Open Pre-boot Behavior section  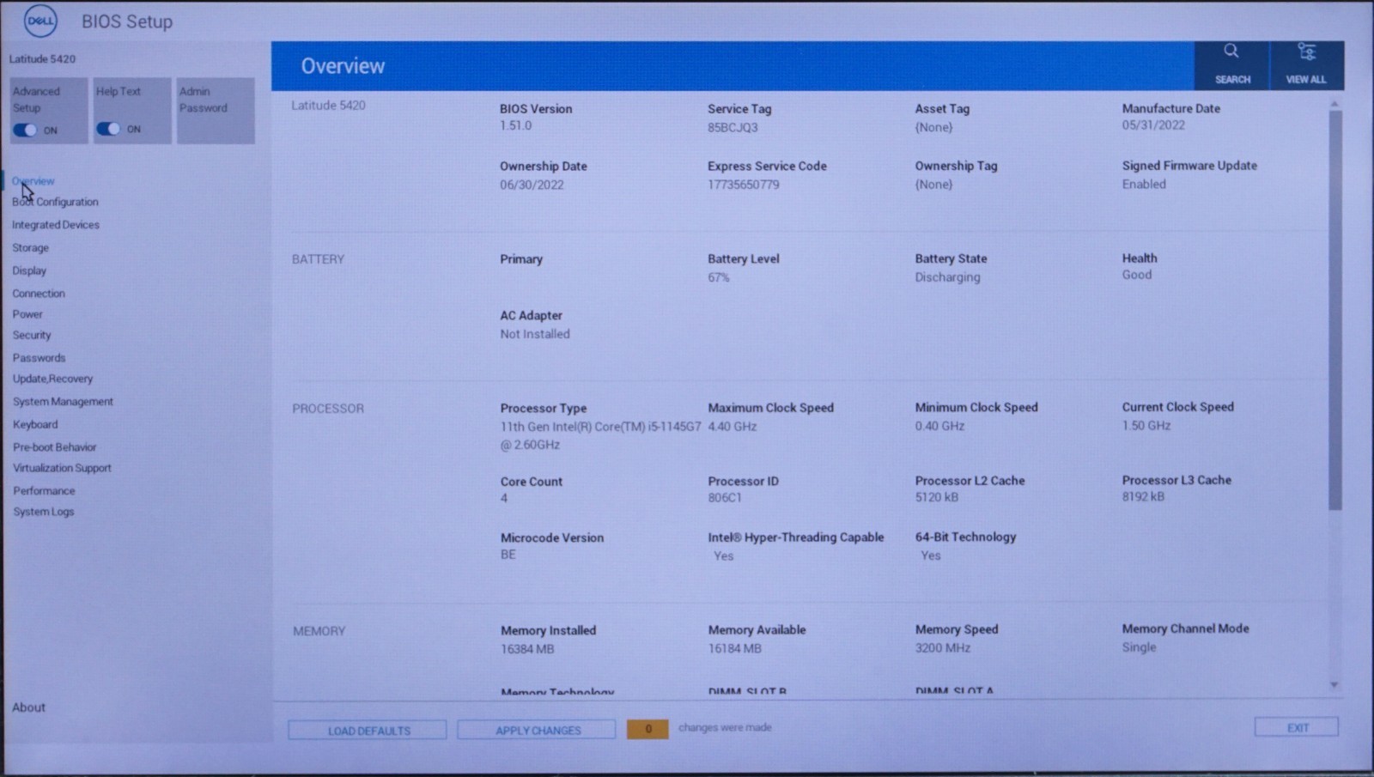pyautogui.click(x=54, y=446)
